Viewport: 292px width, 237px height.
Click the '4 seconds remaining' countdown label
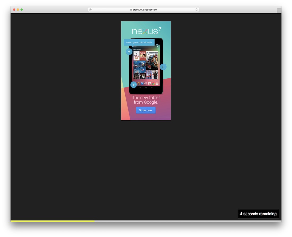(x=258, y=214)
